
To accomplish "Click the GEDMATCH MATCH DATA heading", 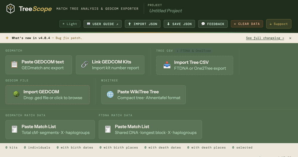I will (x=25, y=115).
